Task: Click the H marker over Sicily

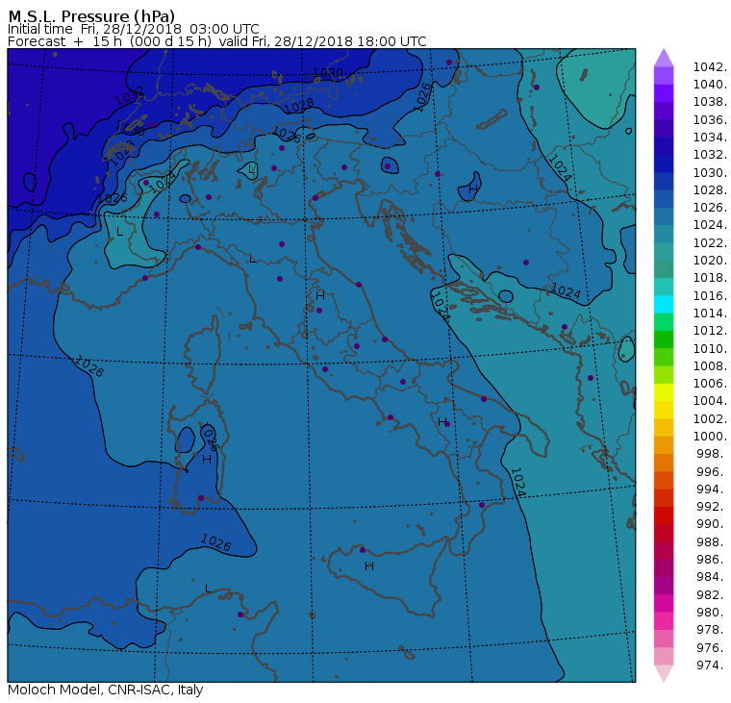Action: tap(369, 566)
